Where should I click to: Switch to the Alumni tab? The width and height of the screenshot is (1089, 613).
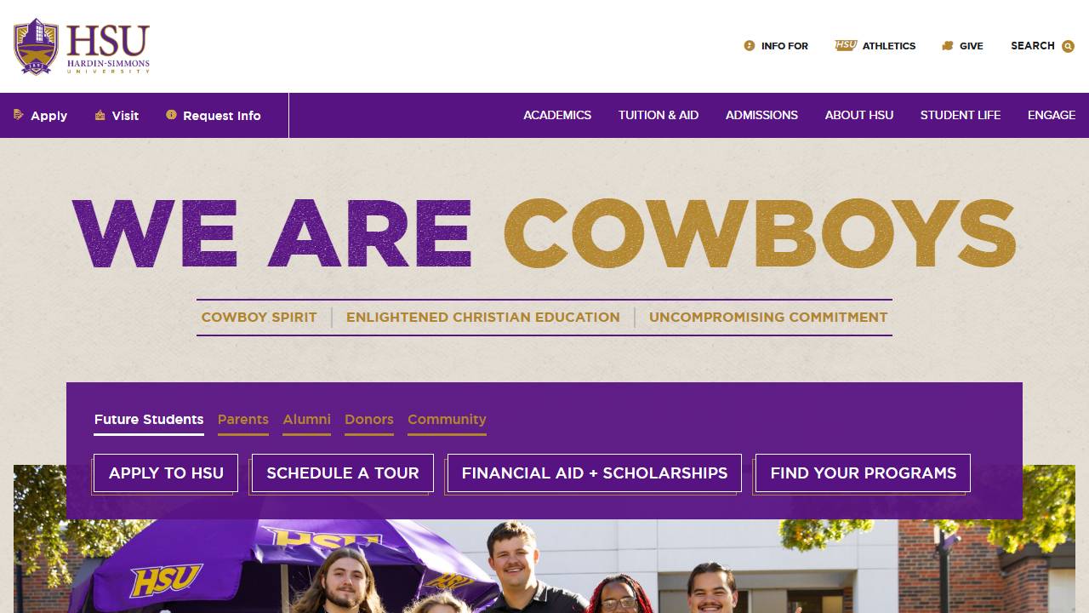coord(306,420)
